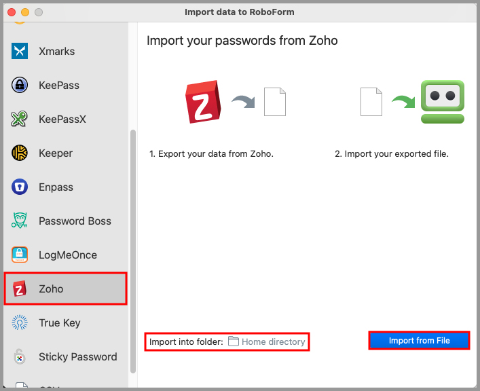The width and height of the screenshot is (480, 391).
Task: Click the green macOS zoom button
Action: pyautogui.click(x=38, y=12)
